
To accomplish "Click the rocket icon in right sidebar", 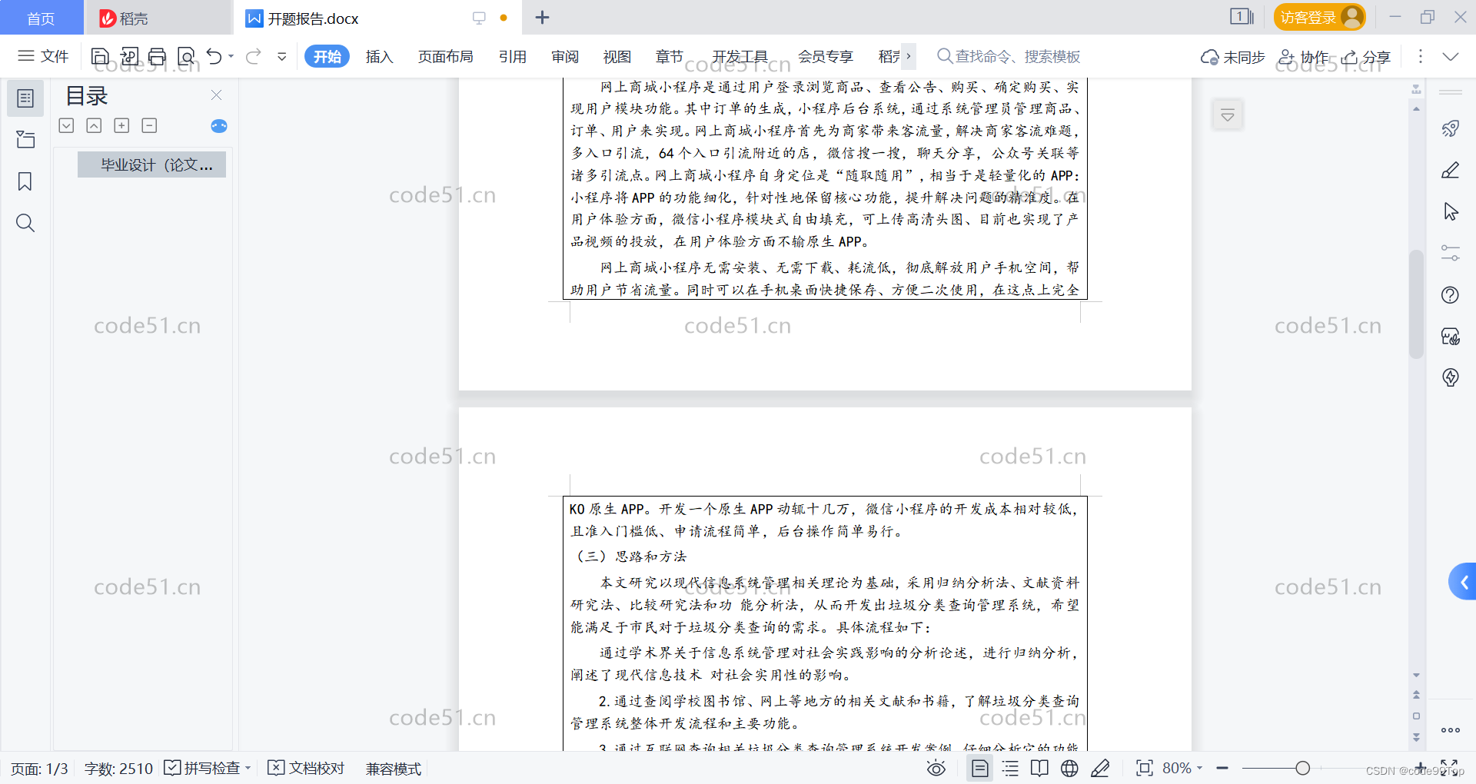I will (x=1451, y=128).
